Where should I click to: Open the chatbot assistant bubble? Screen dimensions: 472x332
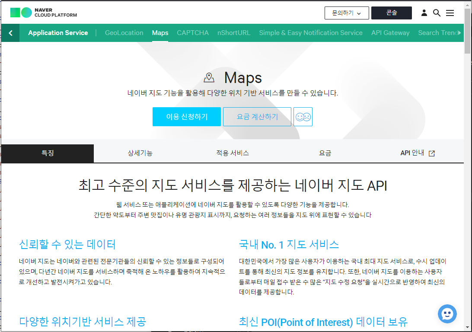click(x=447, y=314)
